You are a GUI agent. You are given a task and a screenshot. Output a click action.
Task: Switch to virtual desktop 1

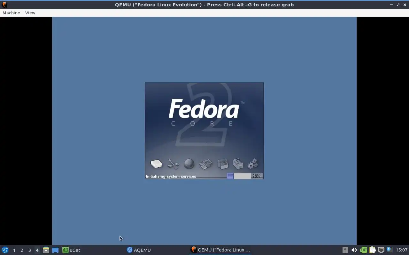14,250
